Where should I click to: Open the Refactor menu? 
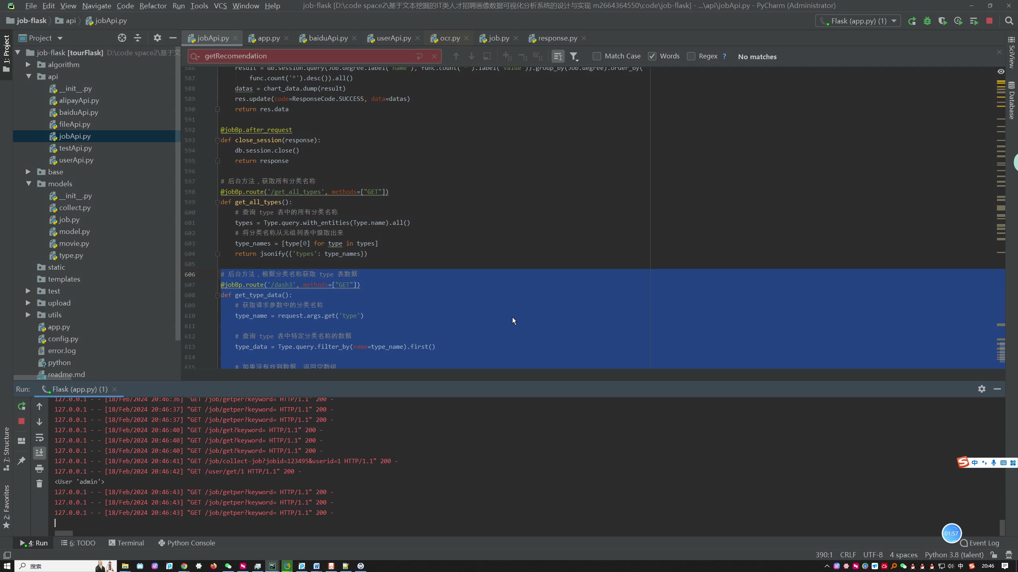153,6
